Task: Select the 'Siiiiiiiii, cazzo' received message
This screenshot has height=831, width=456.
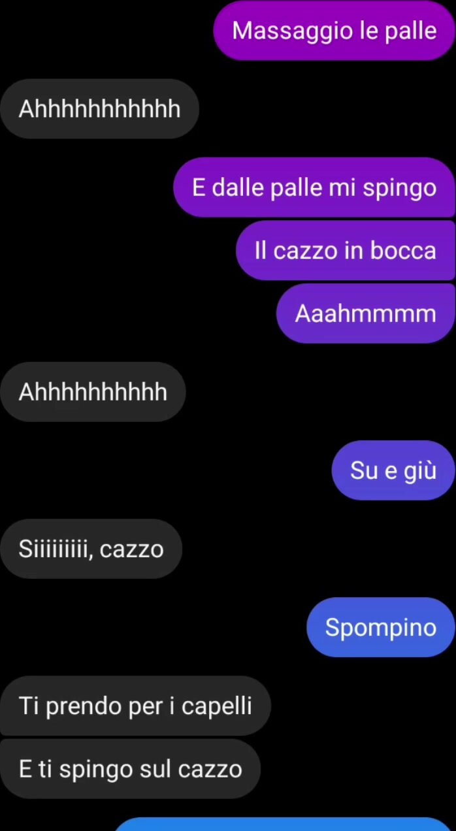Action: pos(91,549)
